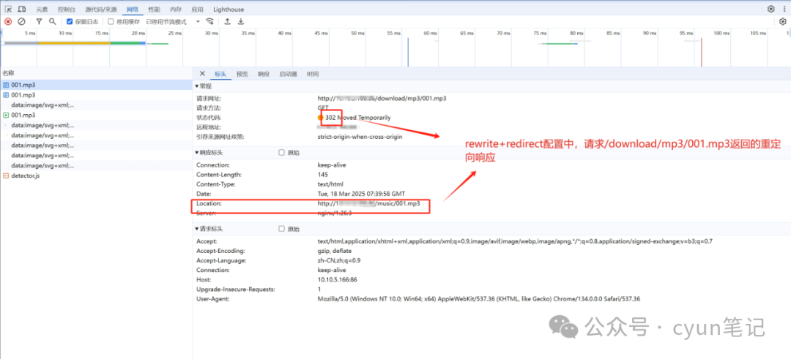This screenshot has width=791, height=359.
Task: Uncheck the 保留日志 checkbox
Action: click(x=70, y=22)
